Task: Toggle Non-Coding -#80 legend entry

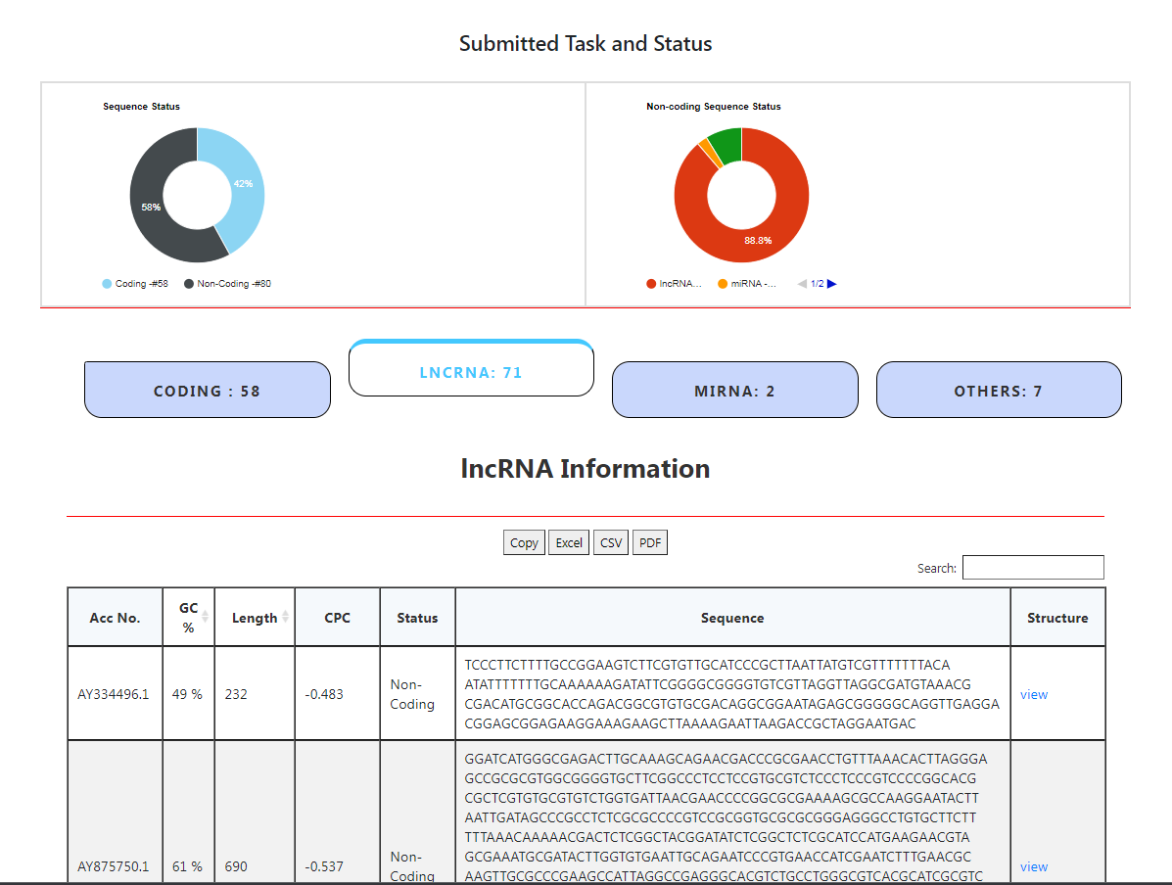Action: point(228,284)
